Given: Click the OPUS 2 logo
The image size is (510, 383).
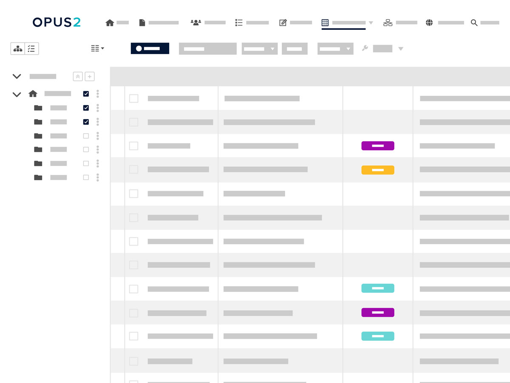Looking at the screenshot, I should (x=56, y=22).
